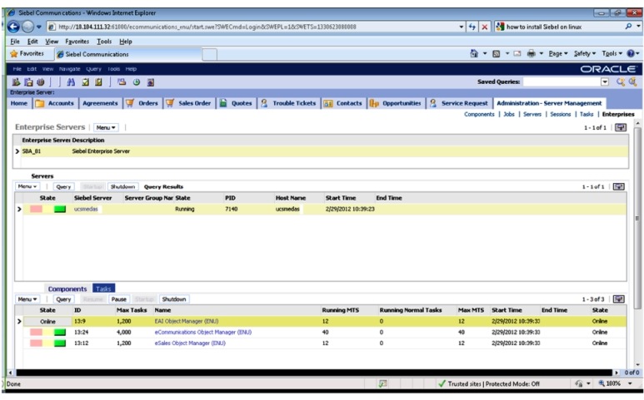Open the Menu dropdown in Components list
The image size is (644, 400).
coord(27,299)
